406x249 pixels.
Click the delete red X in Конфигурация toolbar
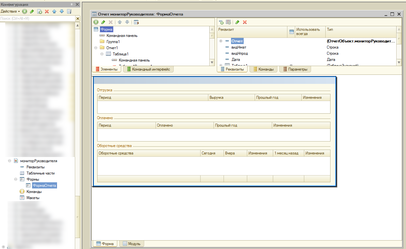[x=47, y=11]
